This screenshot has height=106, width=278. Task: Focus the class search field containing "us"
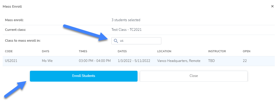136,41
